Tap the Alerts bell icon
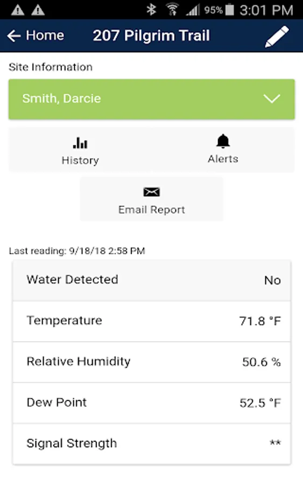Screen dimensions: 303x485 223,141
